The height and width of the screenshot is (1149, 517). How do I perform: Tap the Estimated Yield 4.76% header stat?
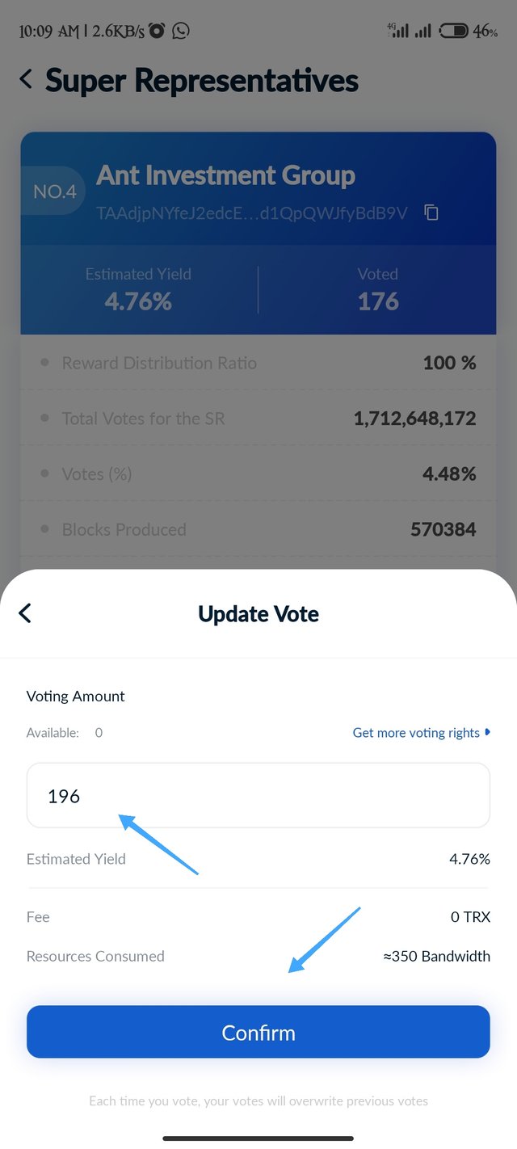coord(138,289)
